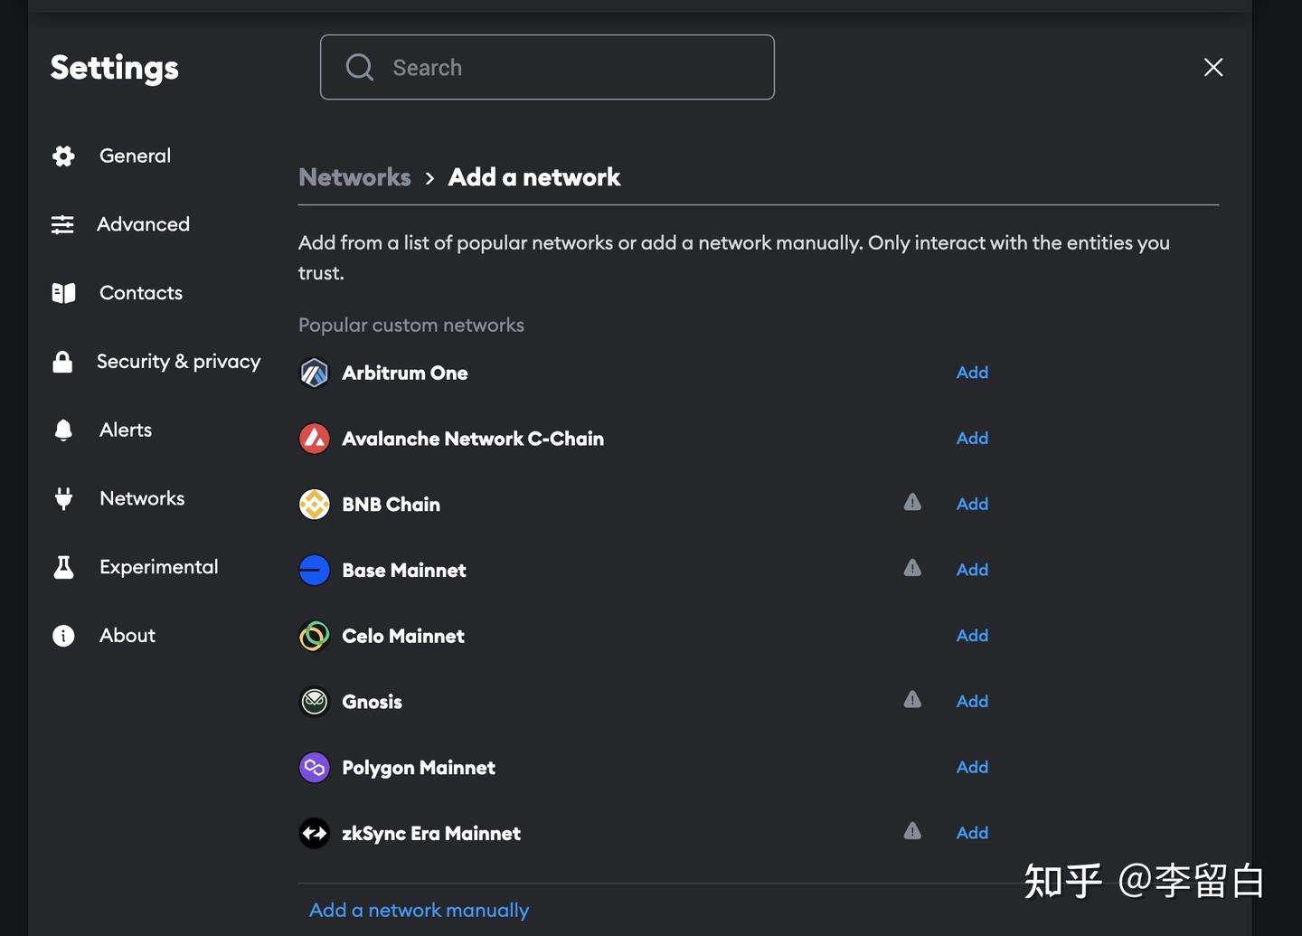Click the warning icon beside Gnosis
The image size is (1302, 936).
point(912,699)
